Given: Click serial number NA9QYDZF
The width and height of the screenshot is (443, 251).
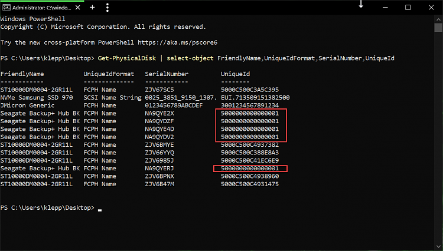Looking at the screenshot, I should click(x=159, y=121).
